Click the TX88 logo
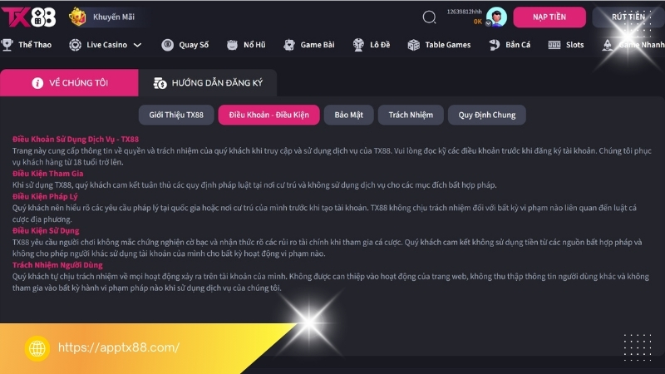Screen dimensions: 665x374 coord(28,17)
